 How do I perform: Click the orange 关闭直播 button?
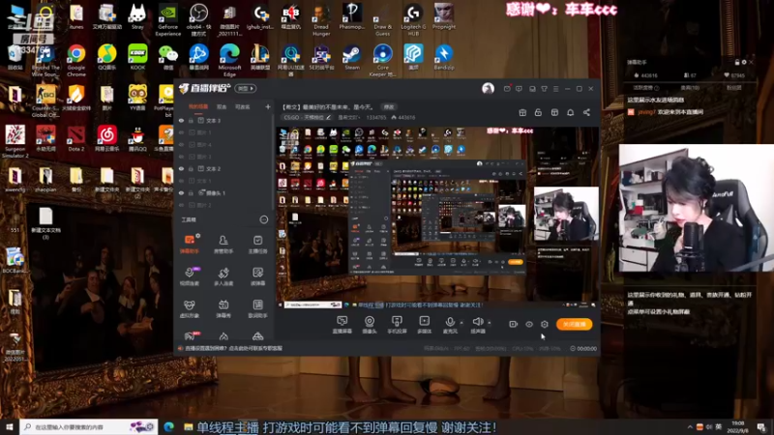tap(574, 324)
